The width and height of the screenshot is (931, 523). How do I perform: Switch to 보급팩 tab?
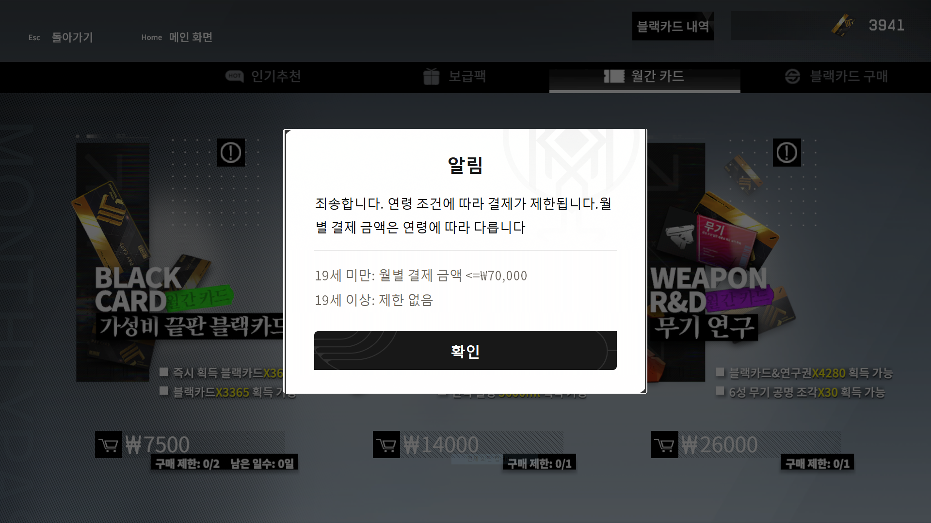coord(454,77)
